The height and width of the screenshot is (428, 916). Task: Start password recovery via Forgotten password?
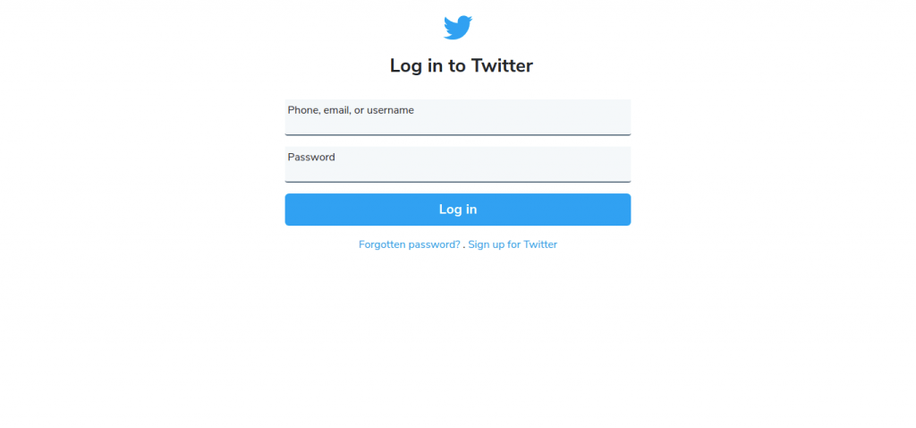tap(409, 244)
